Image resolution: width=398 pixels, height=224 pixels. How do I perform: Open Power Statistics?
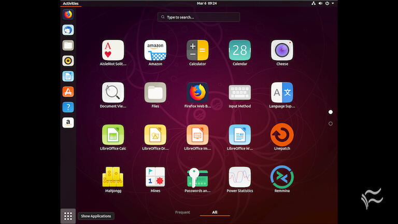[x=240, y=177]
